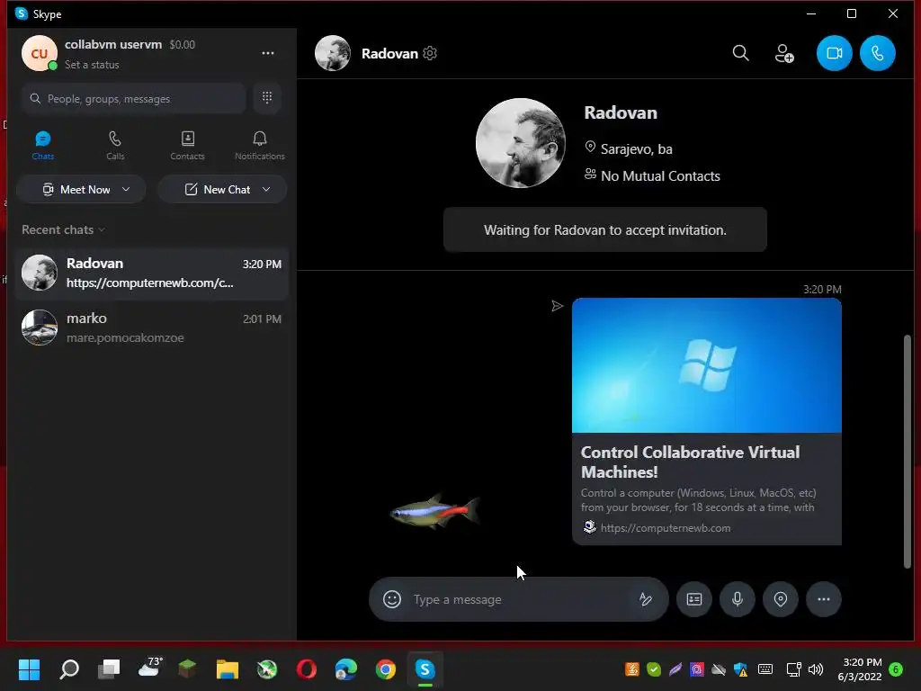The height and width of the screenshot is (691, 921).
Task: Click Set a status text
Action: tap(92, 65)
